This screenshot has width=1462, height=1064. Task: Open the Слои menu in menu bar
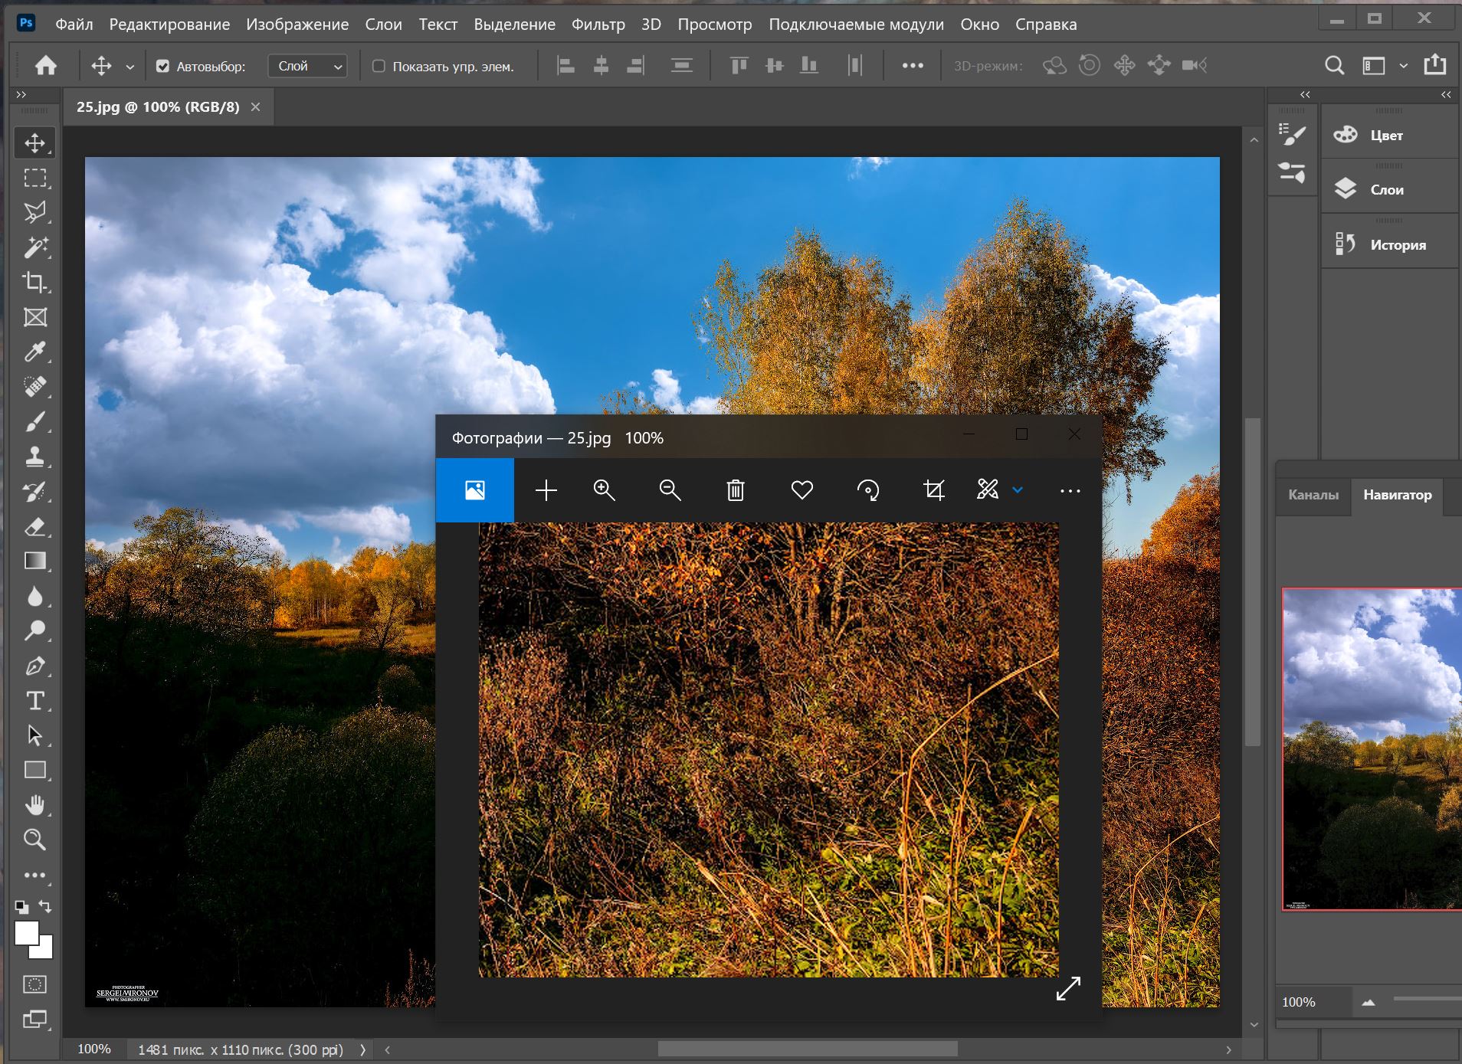coord(383,25)
